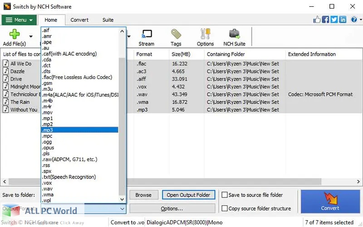
Task: Click format list scroll down arrow
Action: (122, 199)
